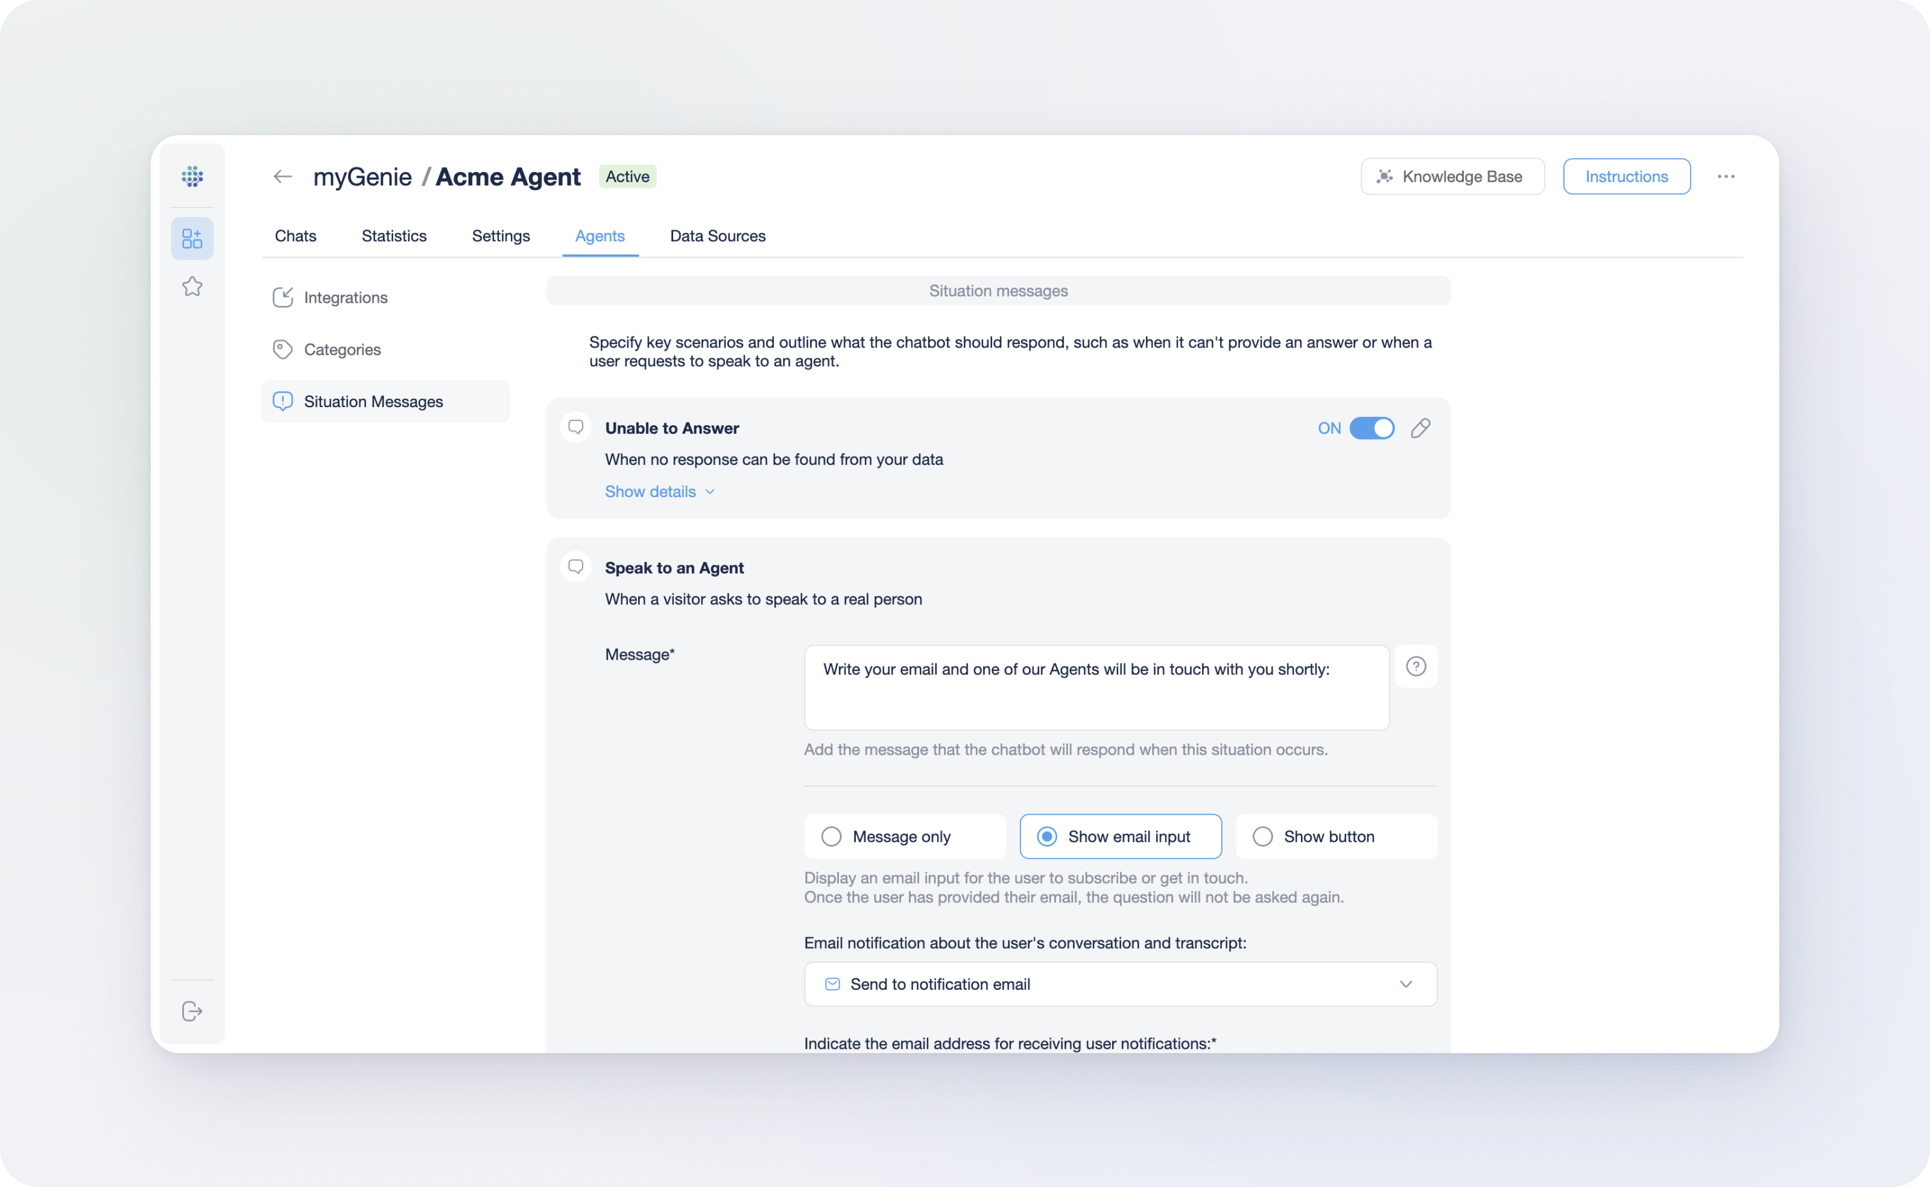Open the Send to notification email dropdown
This screenshot has height=1187, width=1930.
(1120, 984)
